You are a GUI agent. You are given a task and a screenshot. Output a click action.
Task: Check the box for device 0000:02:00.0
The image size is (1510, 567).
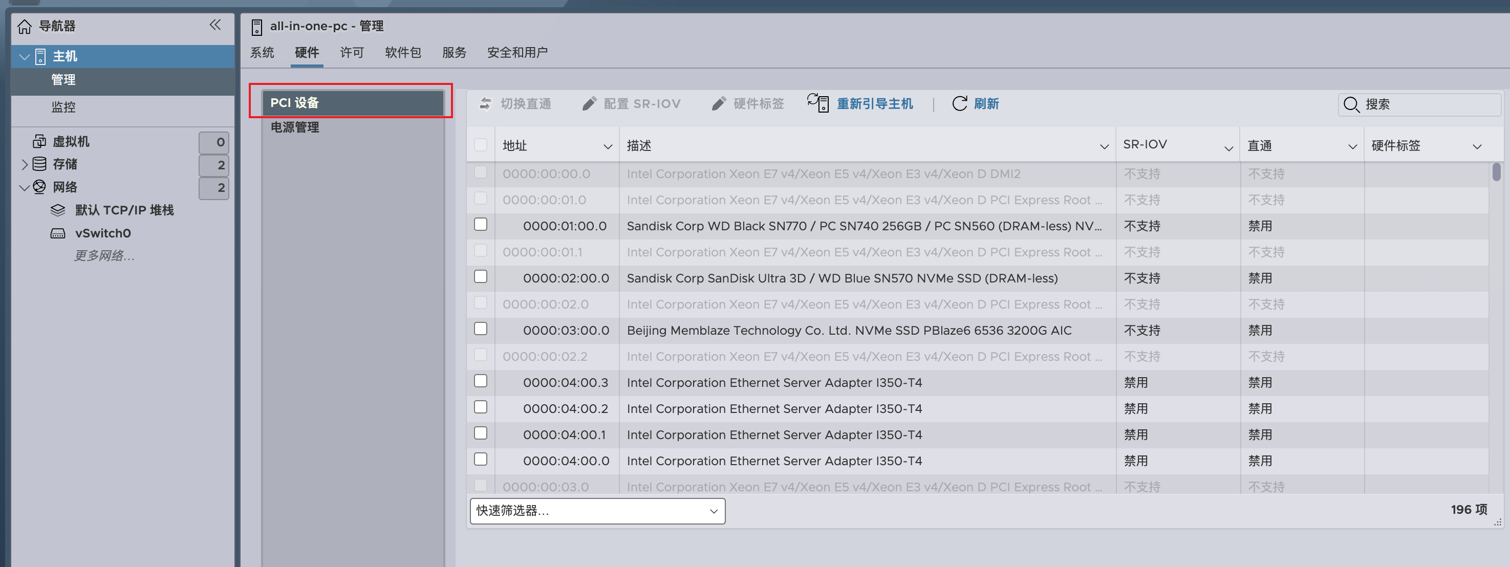481,276
